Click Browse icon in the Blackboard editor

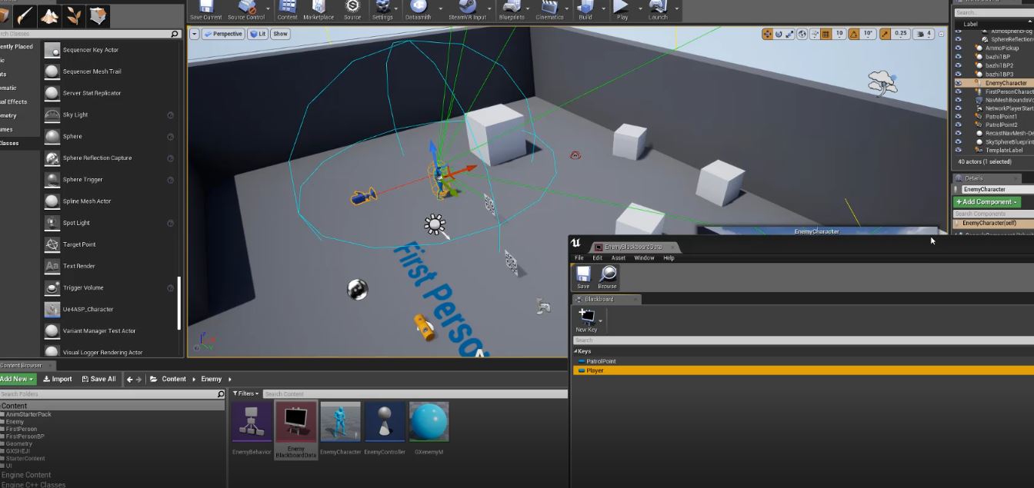608,277
